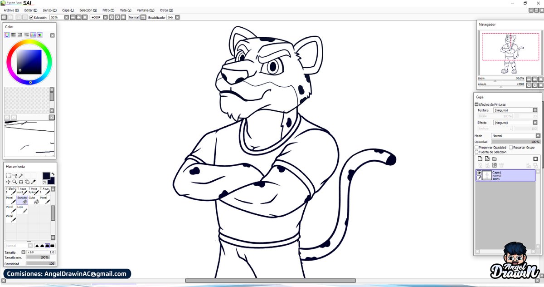Flip canvas horizontally toolbar button
This screenshot has width=544, height=287.
point(143,18)
